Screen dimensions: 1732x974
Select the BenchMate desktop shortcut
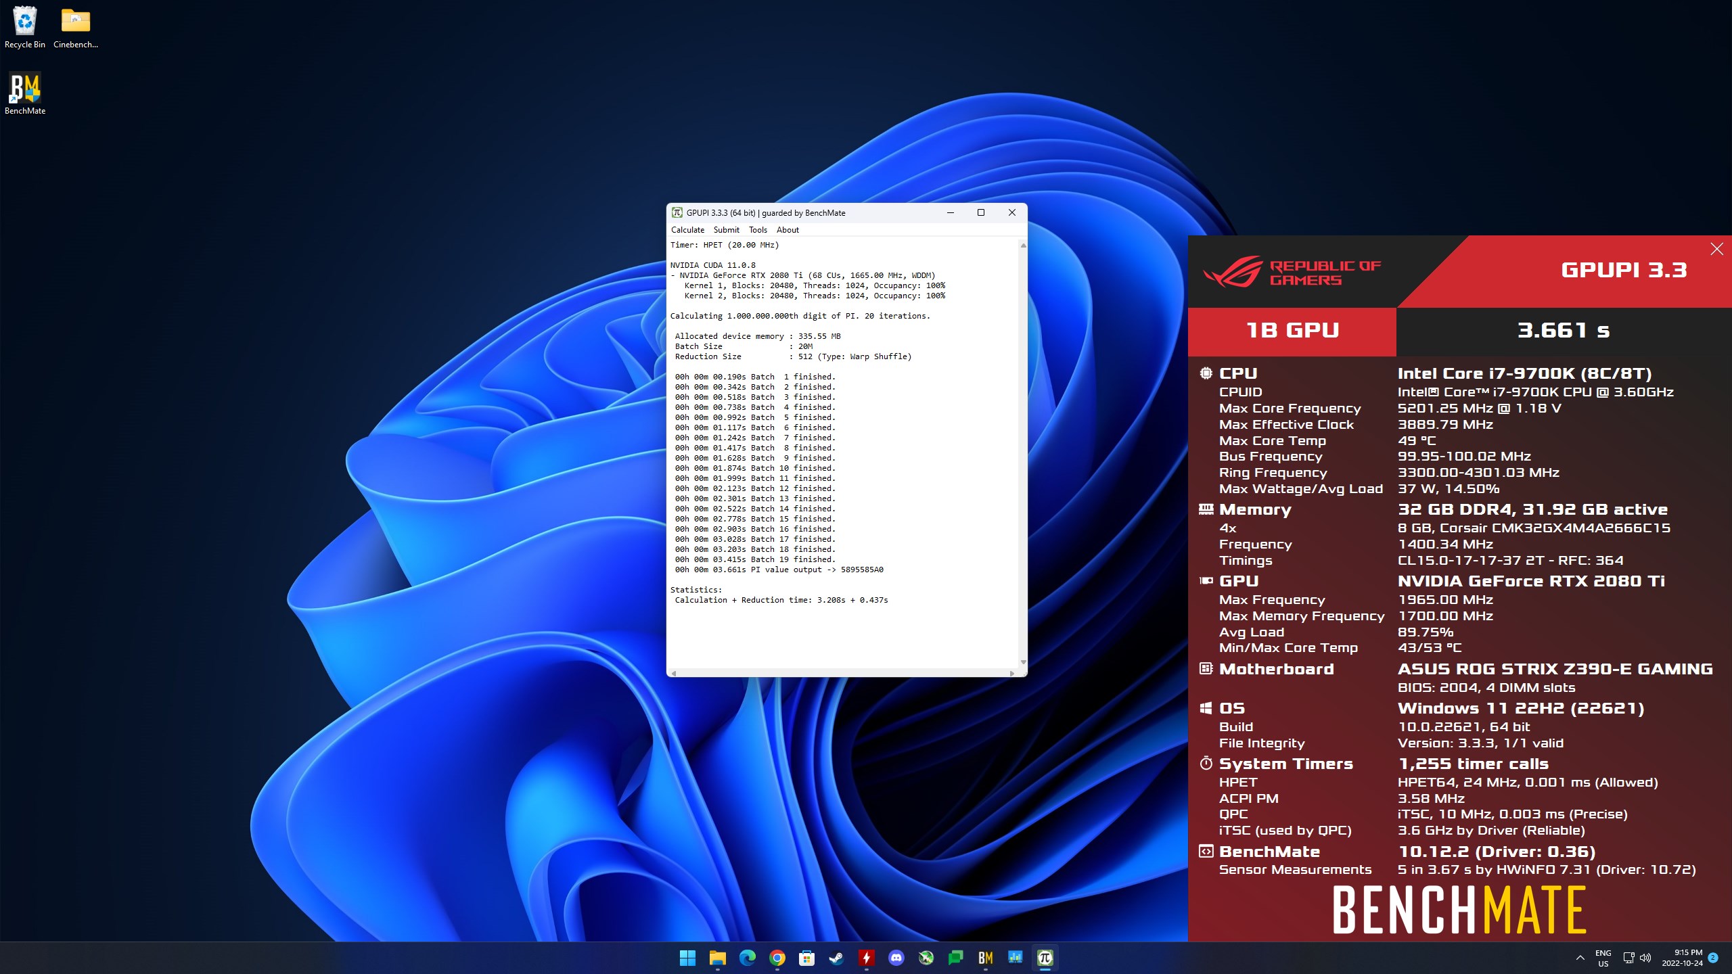tap(25, 93)
